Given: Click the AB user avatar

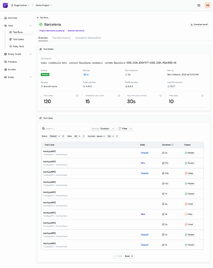Looking at the screenshot, I should pyautogui.click(x=208, y=5).
